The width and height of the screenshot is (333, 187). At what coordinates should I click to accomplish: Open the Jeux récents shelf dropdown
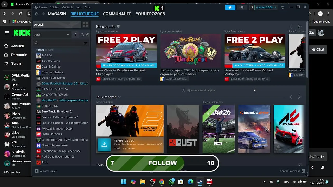119,97
